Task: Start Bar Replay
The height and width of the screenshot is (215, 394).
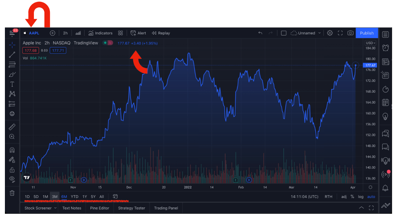Action: coord(161,33)
